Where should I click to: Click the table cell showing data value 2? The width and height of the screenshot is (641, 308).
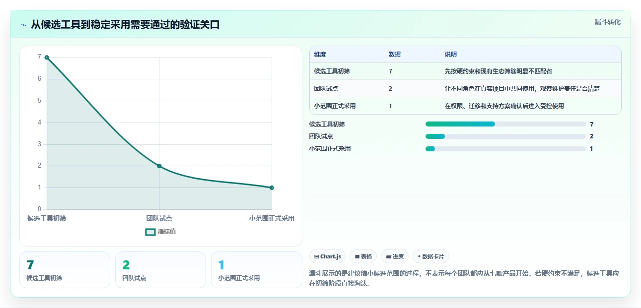tap(390, 89)
